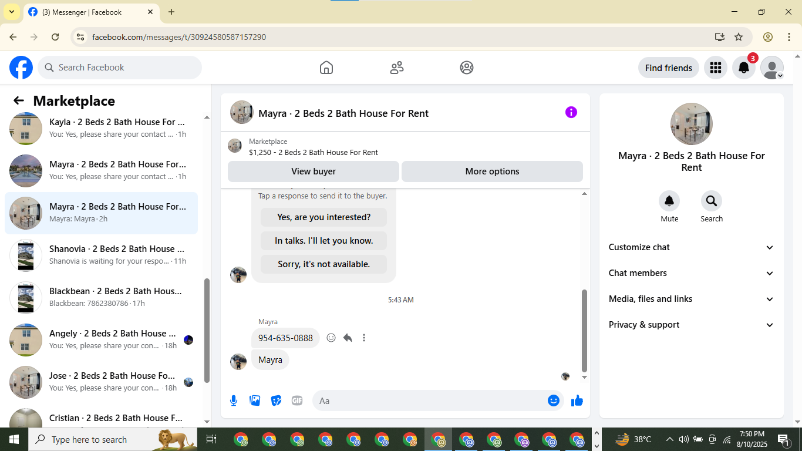Send 'In talks. I'll let you know.' reply
This screenshot has height=451, width=802.
pyautogui.click(x=324, y=241)
